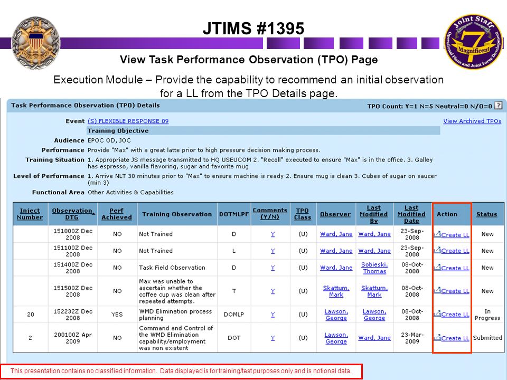This screenshot has width=507, height=380.
Task: Click the "YES" Perf Achieved cell
Action: tap(117, 315)
